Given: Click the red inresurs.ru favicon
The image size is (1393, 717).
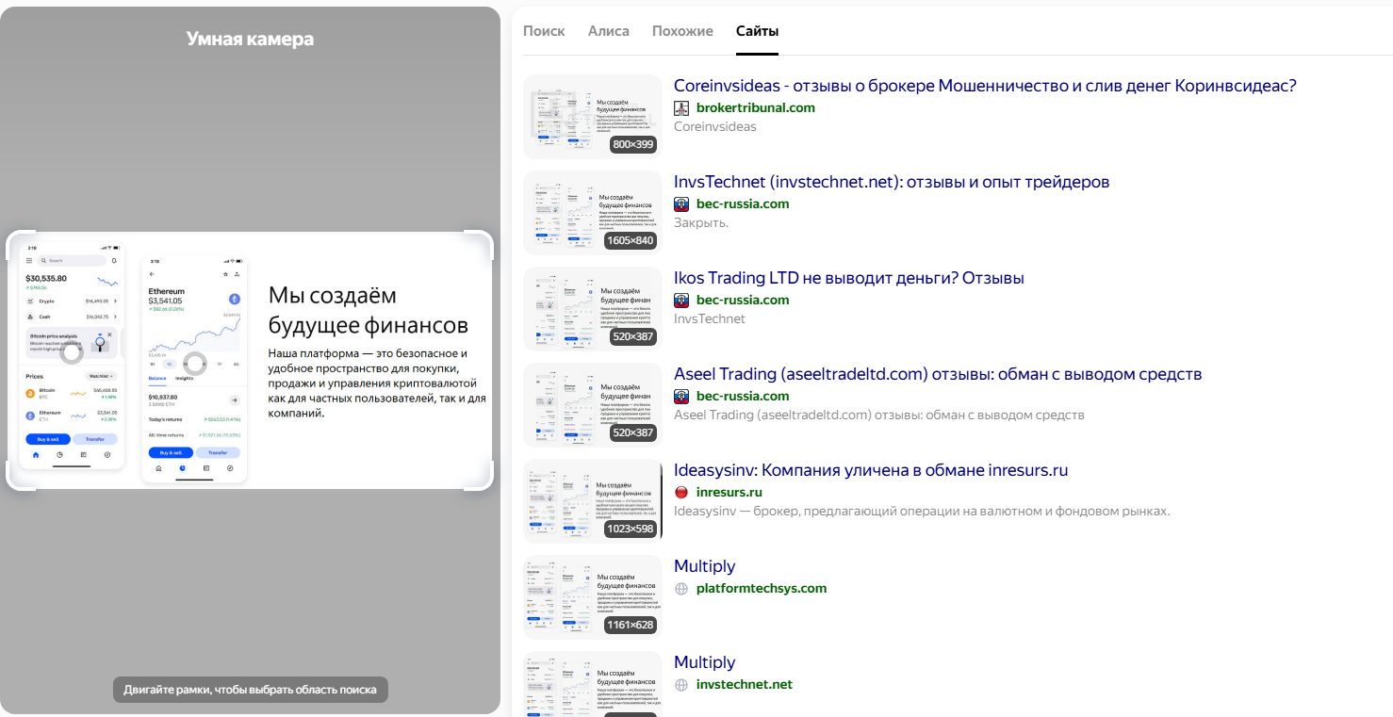Looking at the screenshot, I should click(x=682, y=493).
